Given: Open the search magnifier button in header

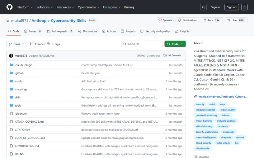Looking at the screenshot, I should (203, 7).
